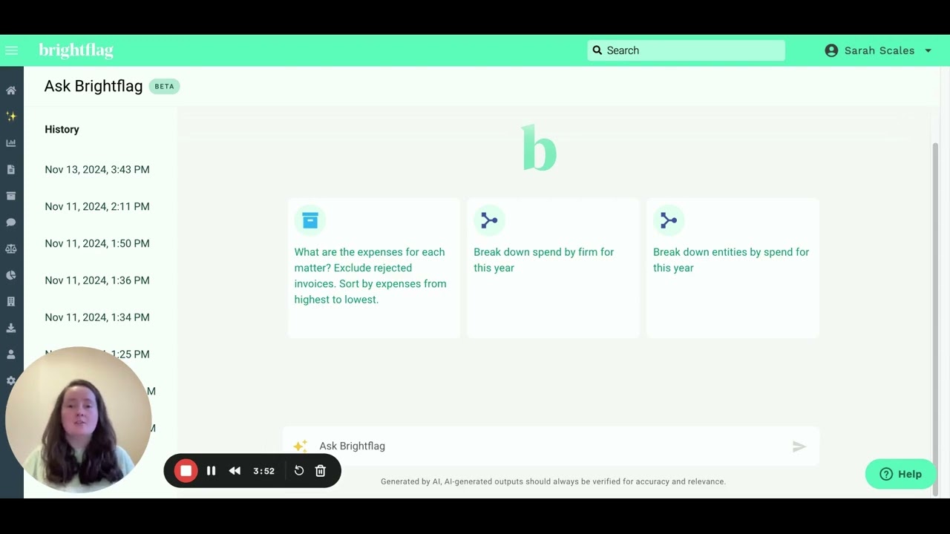Open the pie chart sidebar icon
The image size is (950, 534).
11,275
